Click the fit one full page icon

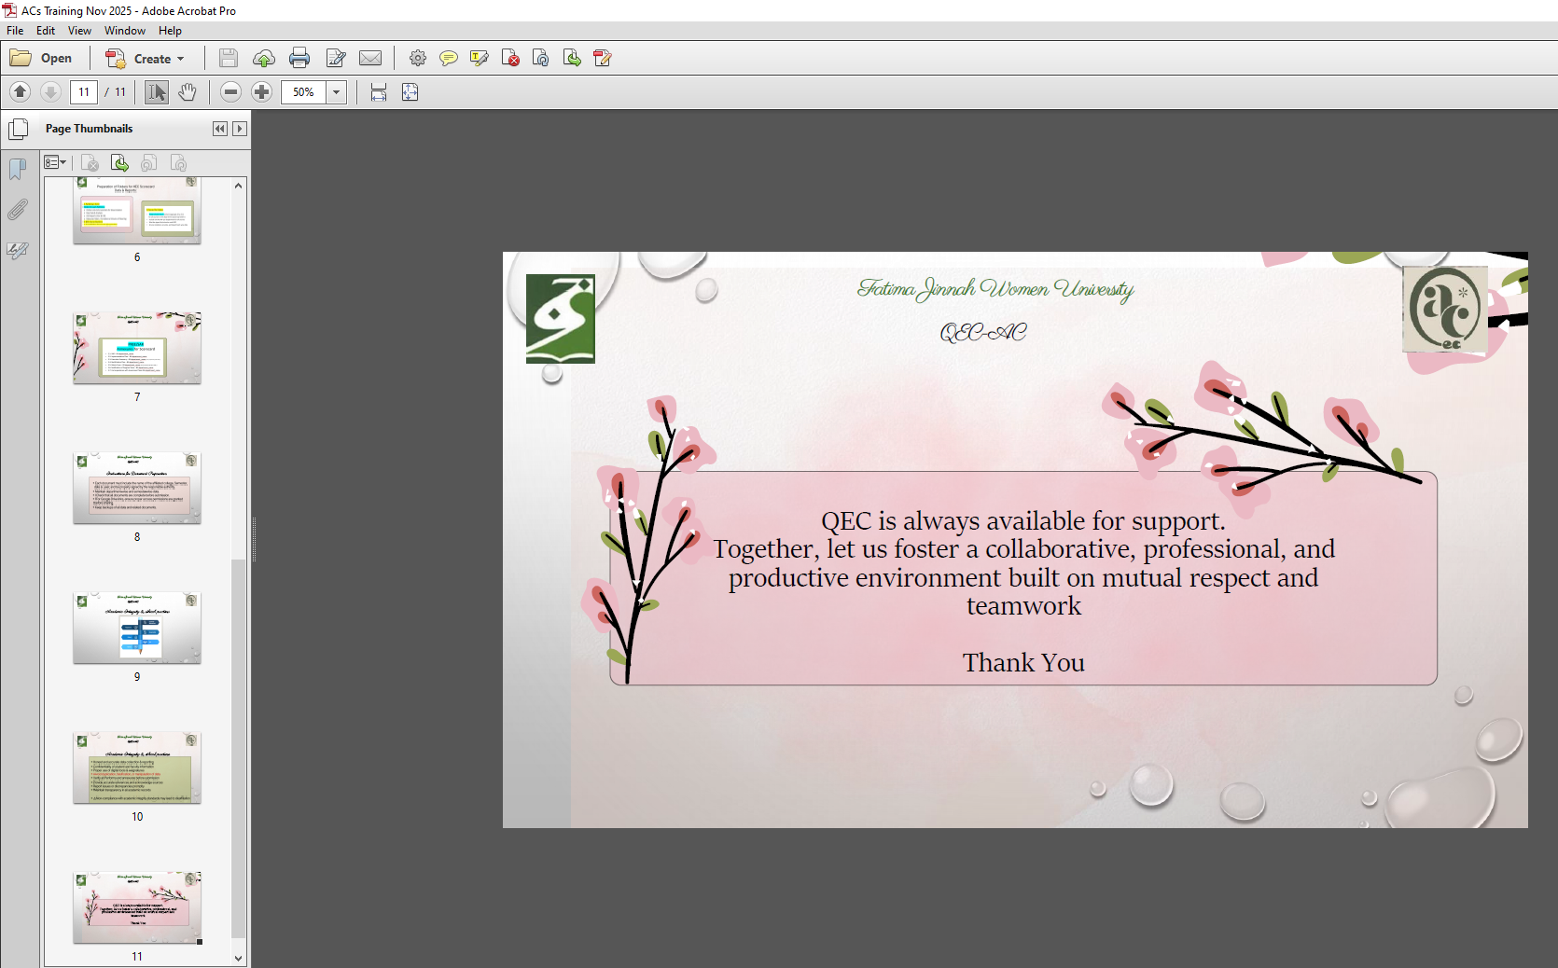coord(410,92)
